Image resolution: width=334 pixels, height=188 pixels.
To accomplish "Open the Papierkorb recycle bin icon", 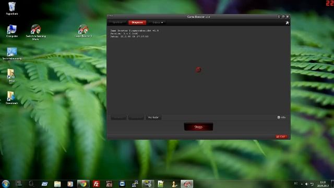I will pos(12,8).
